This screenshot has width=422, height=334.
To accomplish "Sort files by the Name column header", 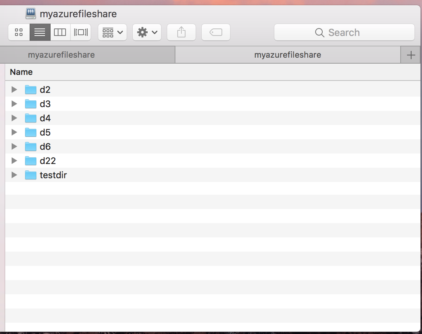I will coord(21,72).
